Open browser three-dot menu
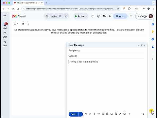The image size is (157, 118). pos(153,9)
